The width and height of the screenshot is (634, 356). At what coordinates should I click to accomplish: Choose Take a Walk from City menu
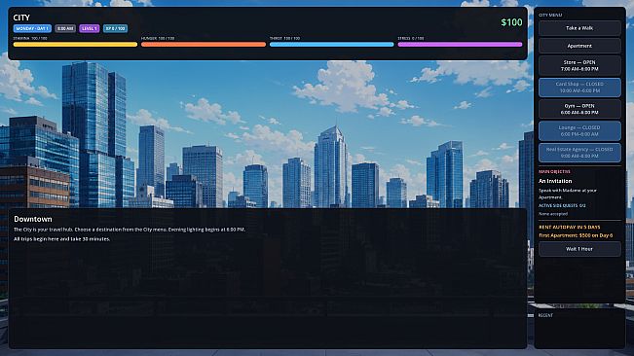579,28
